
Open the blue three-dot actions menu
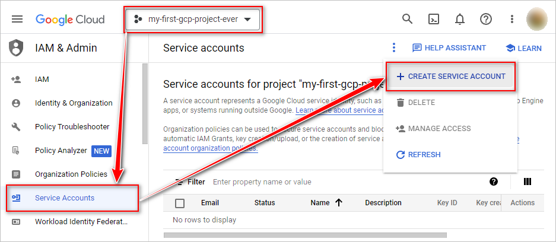(393, 47)
